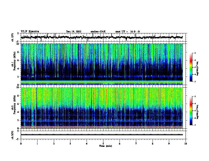Click the "10" tick on ch.2 frequency axis
Screen dimensions: 209x161
pos(18,87)
